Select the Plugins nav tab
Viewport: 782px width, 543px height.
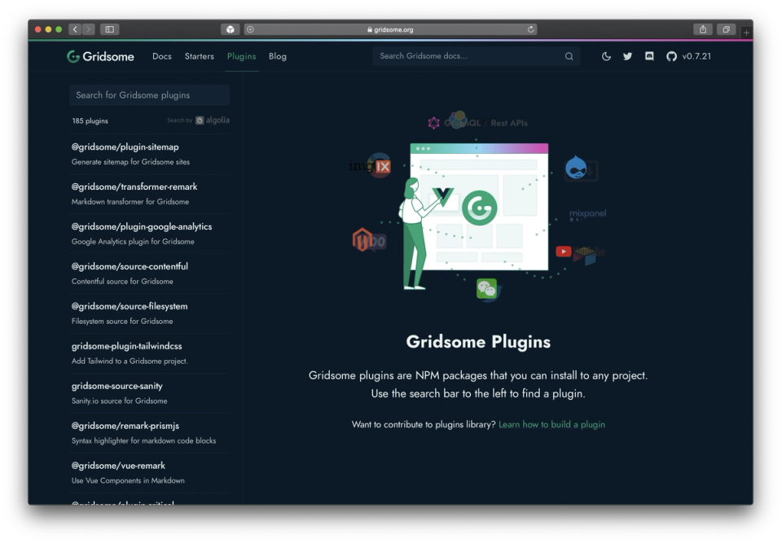point(241,56)
